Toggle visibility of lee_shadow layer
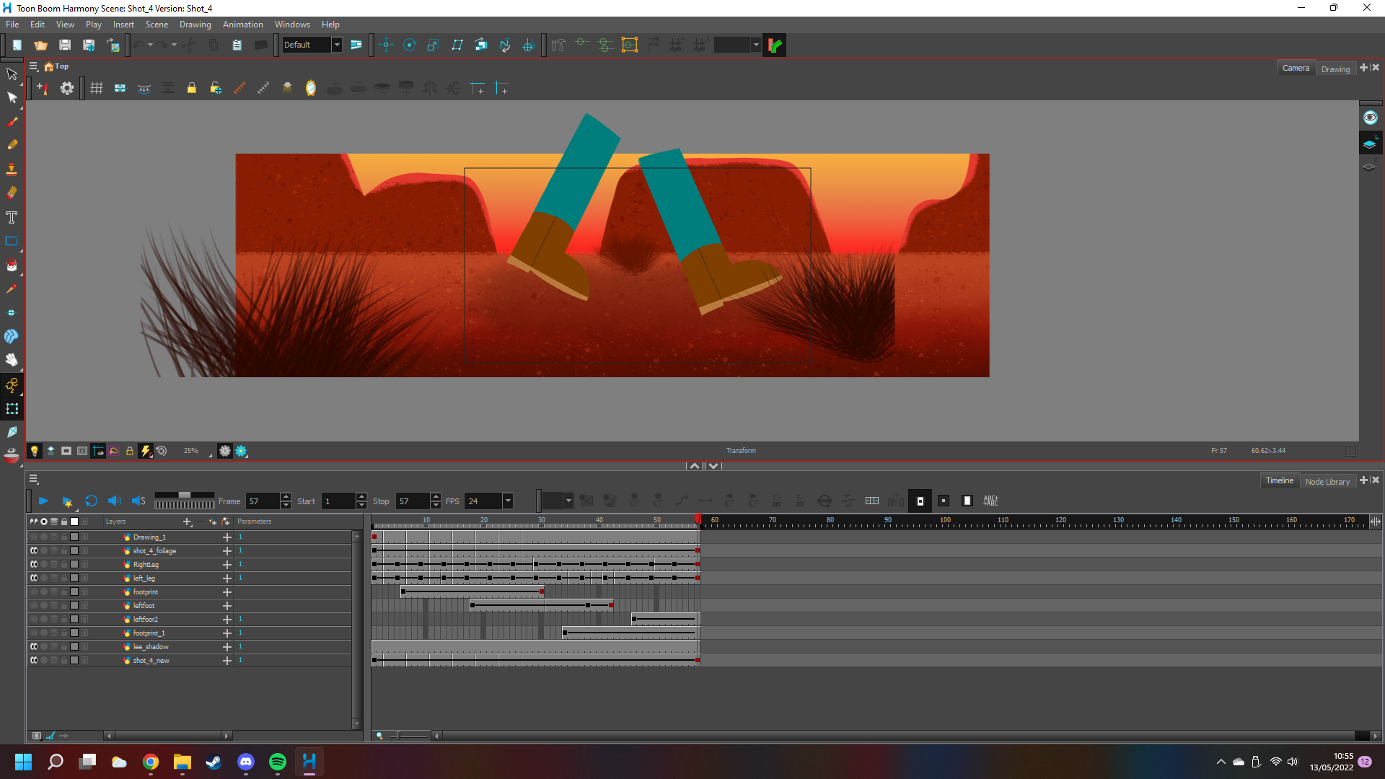 click(33, 646)
